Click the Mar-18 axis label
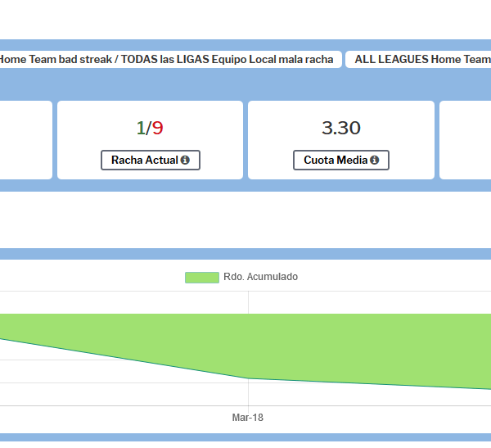The image size is (491, 448). 248,418
